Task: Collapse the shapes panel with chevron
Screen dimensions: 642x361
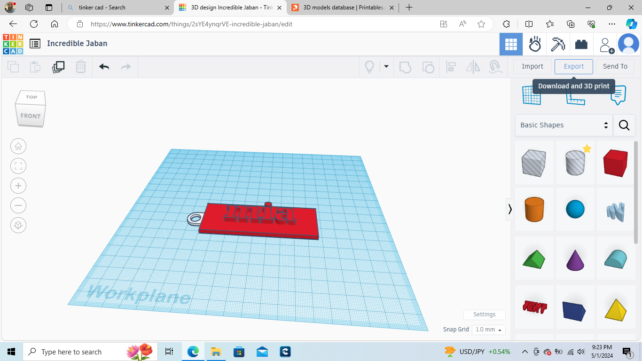Action: [510, 209]
